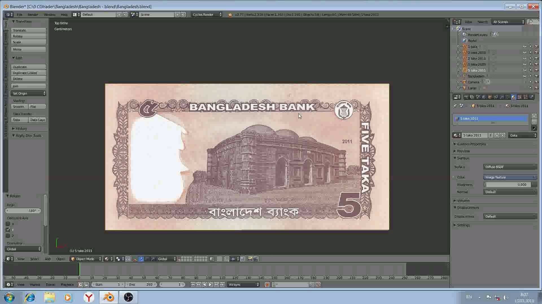Click the material name field 5 taka 2011
This screenshot has height=304, width=542.
coord(474,135)
